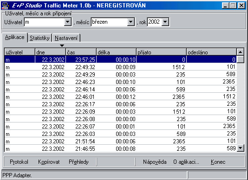Open the rok 2002 dropdown
248x180 pixels.
point(165,22)
